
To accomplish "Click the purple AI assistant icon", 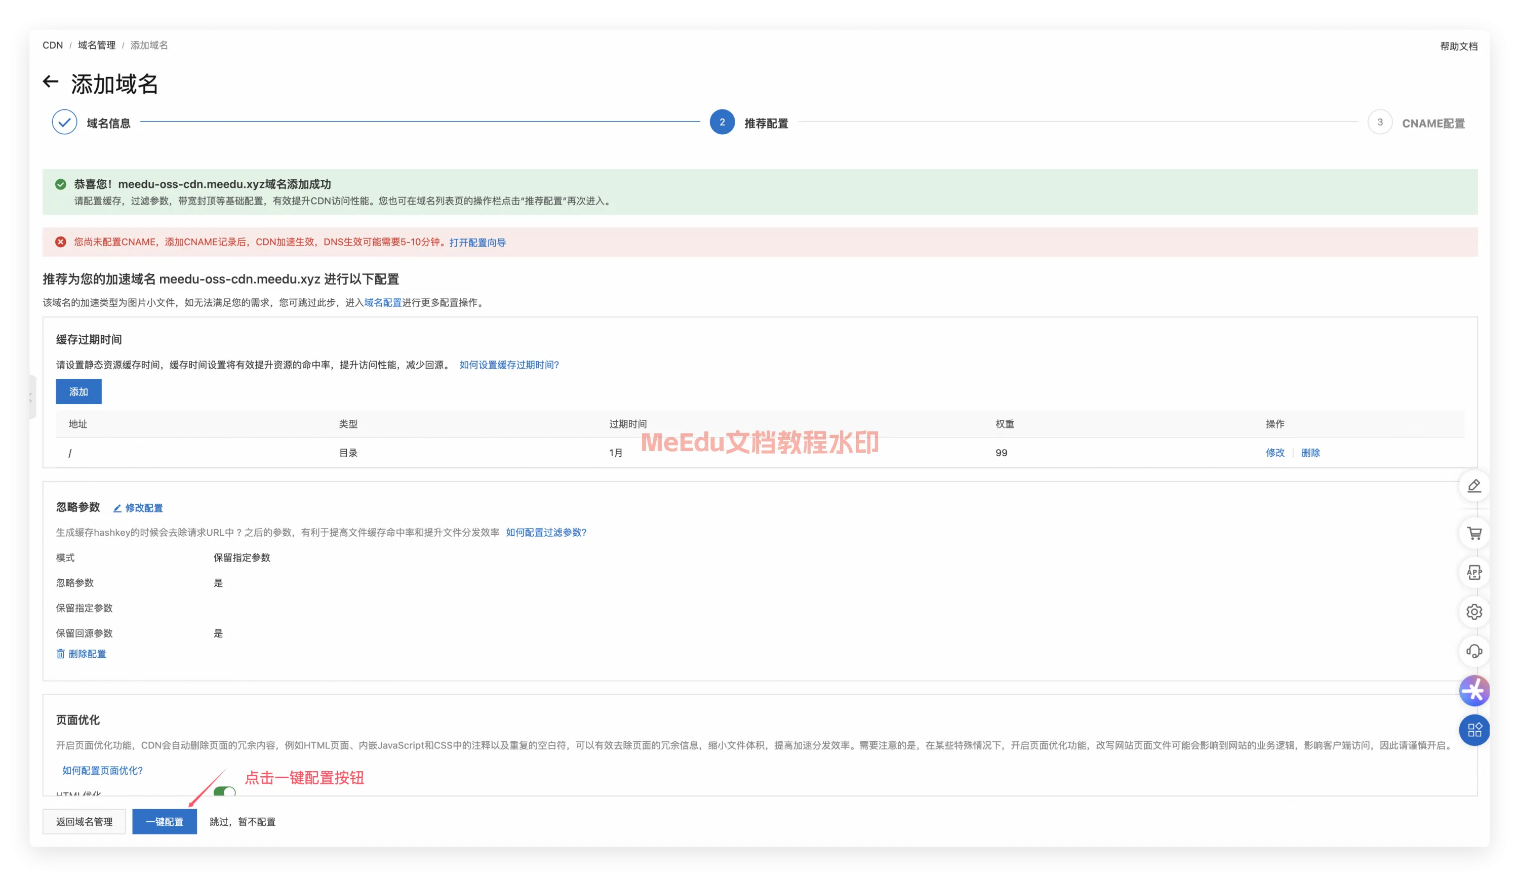I will [1473, 691].
